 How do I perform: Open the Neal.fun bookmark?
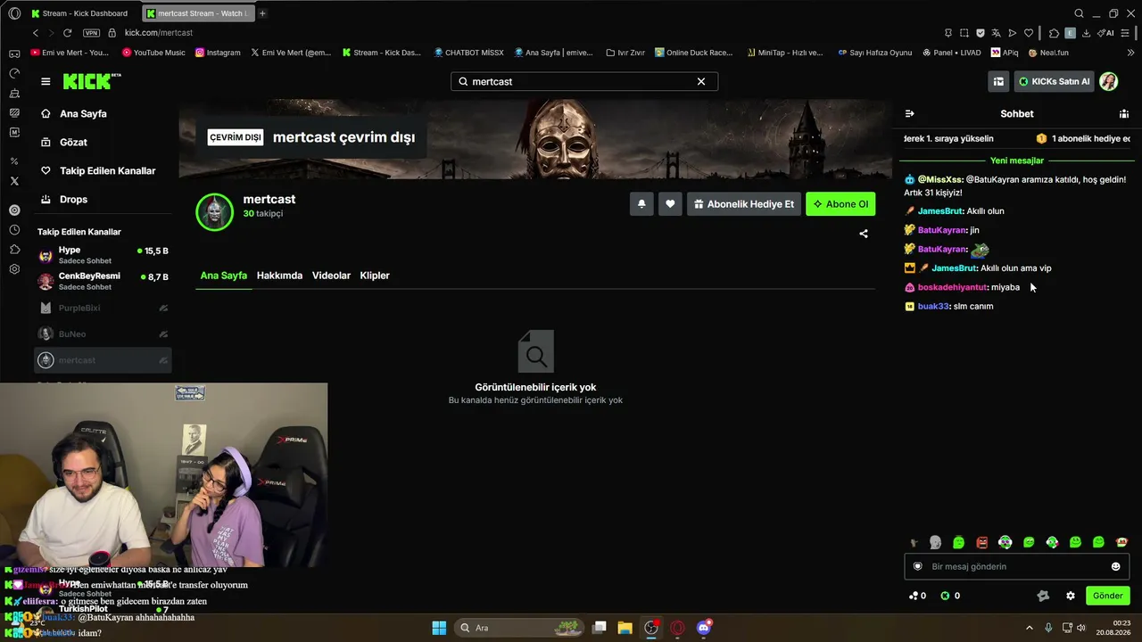(1048, 53)
